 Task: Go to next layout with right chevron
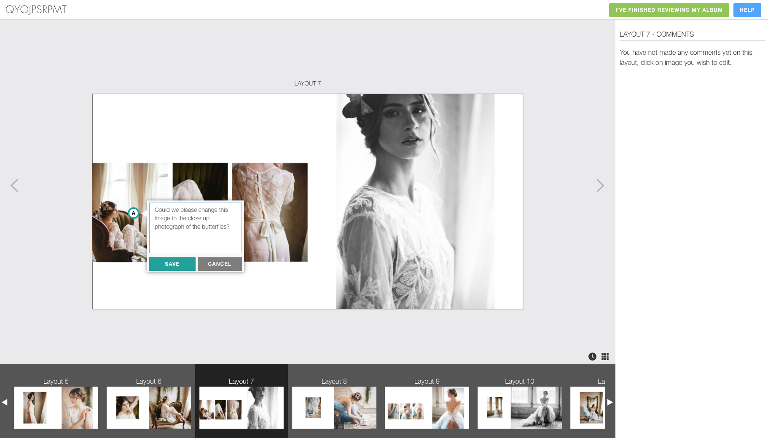click(x=600, y=185)
